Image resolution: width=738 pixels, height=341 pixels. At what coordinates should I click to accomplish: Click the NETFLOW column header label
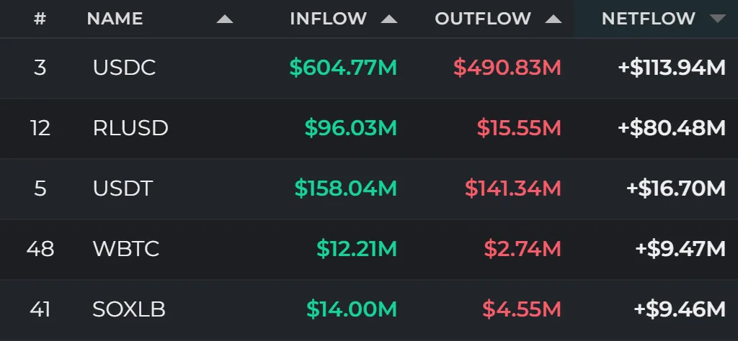(x=649, y=19)
